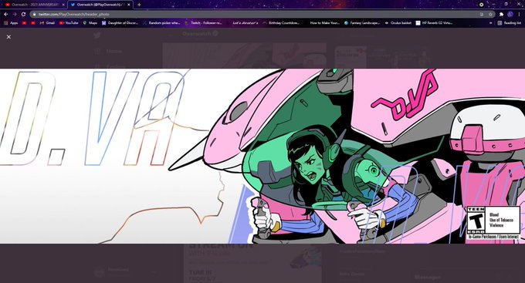Close the header photo overlay
This screenshot has width=525, height=283.
click(x=8, y=37)
